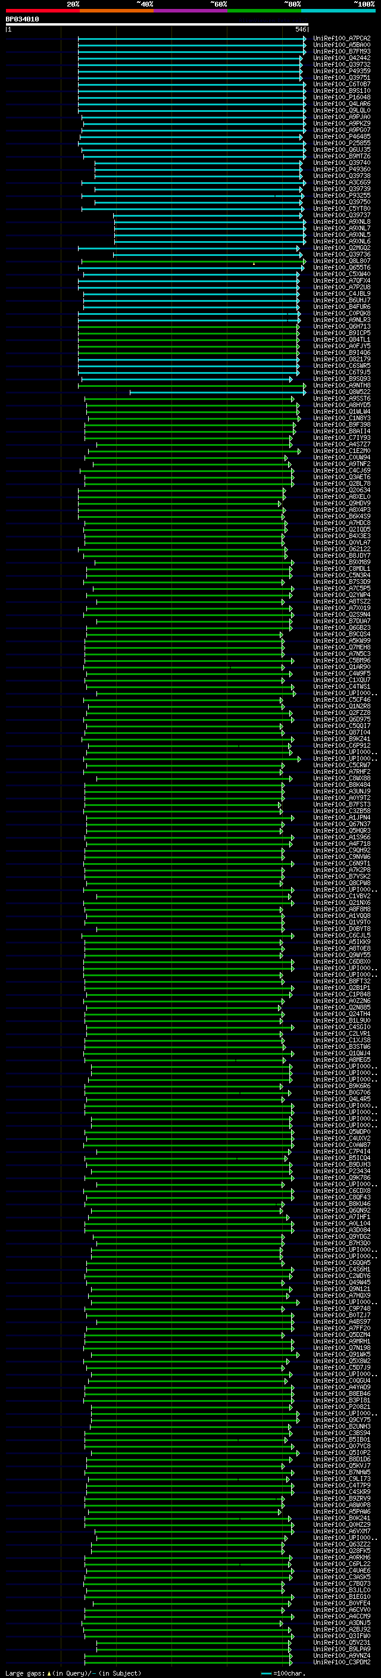The image size is (381, 1678).
Task: Click the cyan alignment bar for UniRef100_A7PCA2
Action: tap(192, 39)
